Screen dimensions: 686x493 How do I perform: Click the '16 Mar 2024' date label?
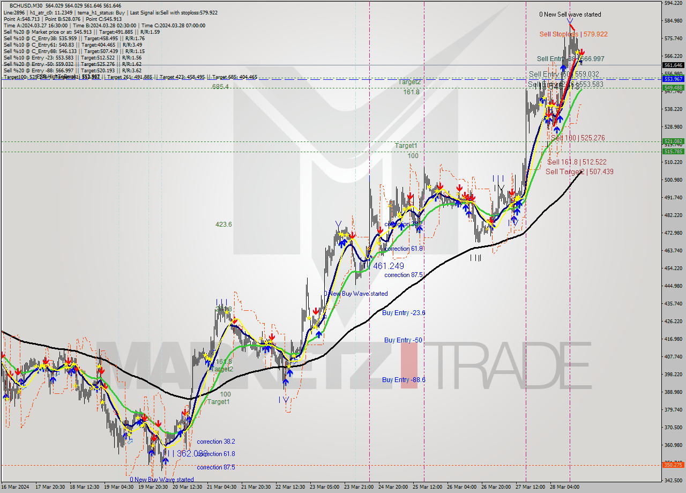(16, 487)
